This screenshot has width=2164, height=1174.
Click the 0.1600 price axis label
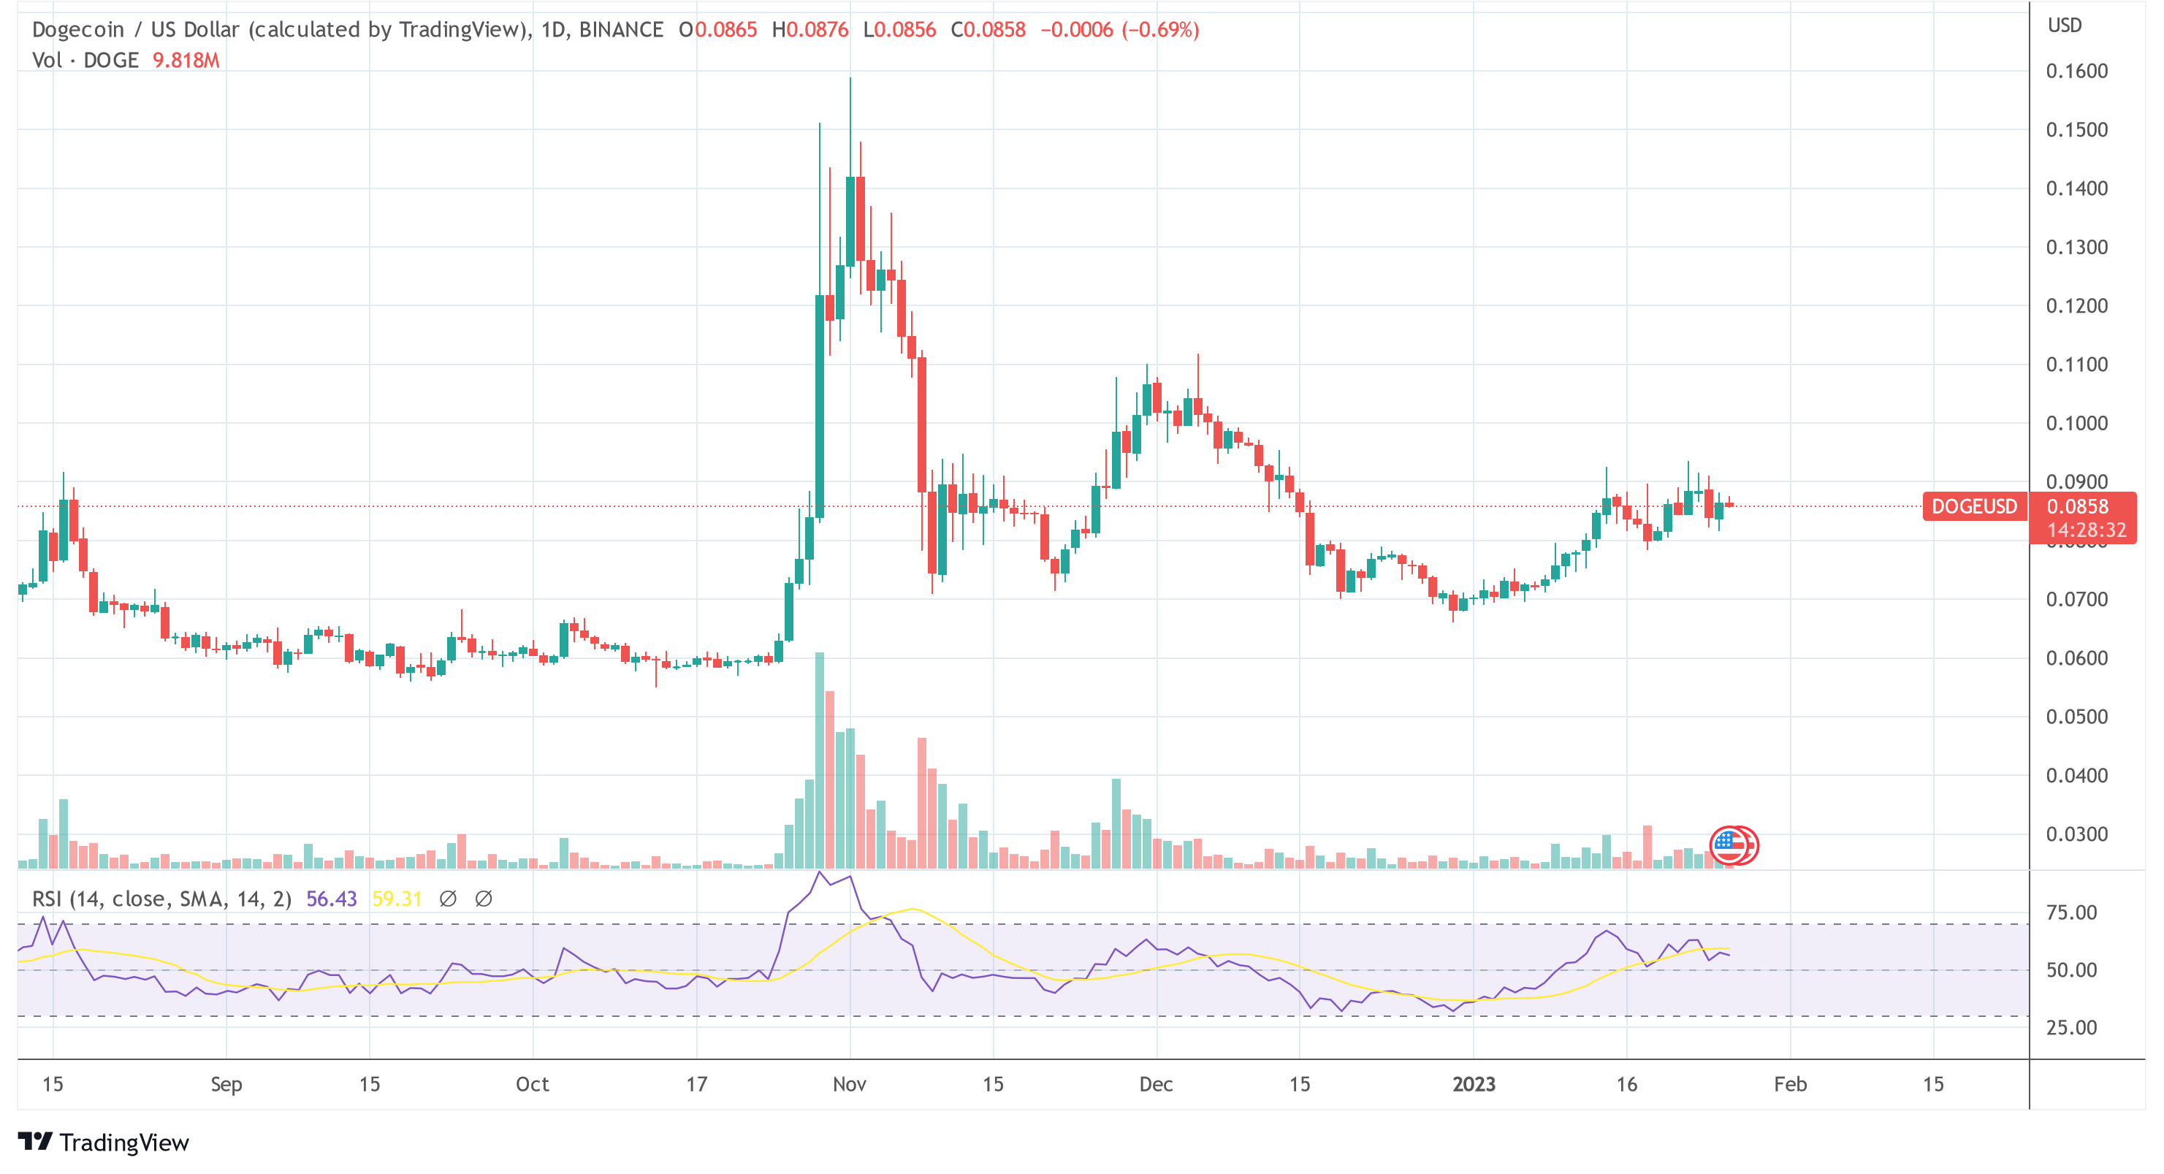tap(2076, 71)
